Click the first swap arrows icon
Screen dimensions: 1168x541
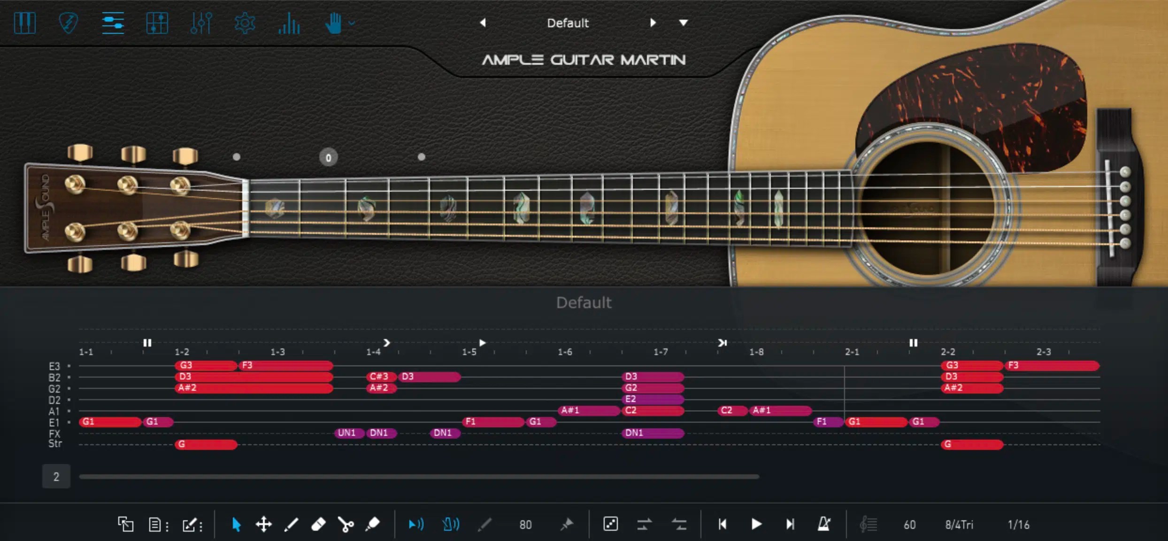(644, 524)
